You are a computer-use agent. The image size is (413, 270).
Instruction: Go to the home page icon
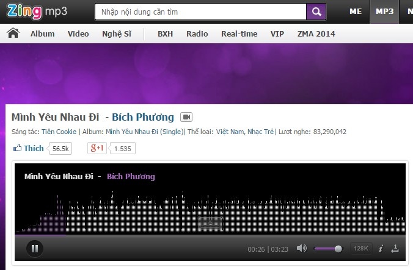click(x=12, y=34)
